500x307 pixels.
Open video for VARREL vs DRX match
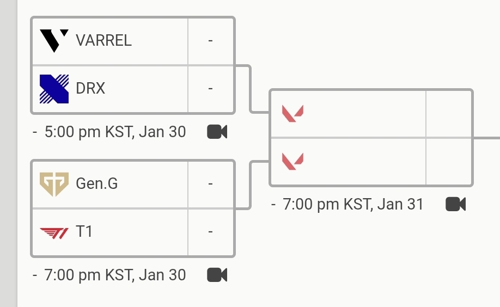[x=217, y=132]
